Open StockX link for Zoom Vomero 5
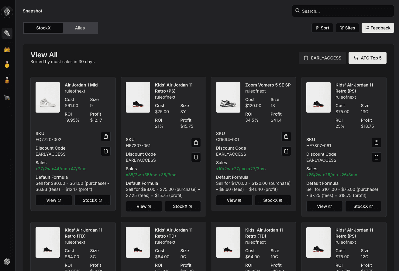Screen dimensions: 399x271 273,200
